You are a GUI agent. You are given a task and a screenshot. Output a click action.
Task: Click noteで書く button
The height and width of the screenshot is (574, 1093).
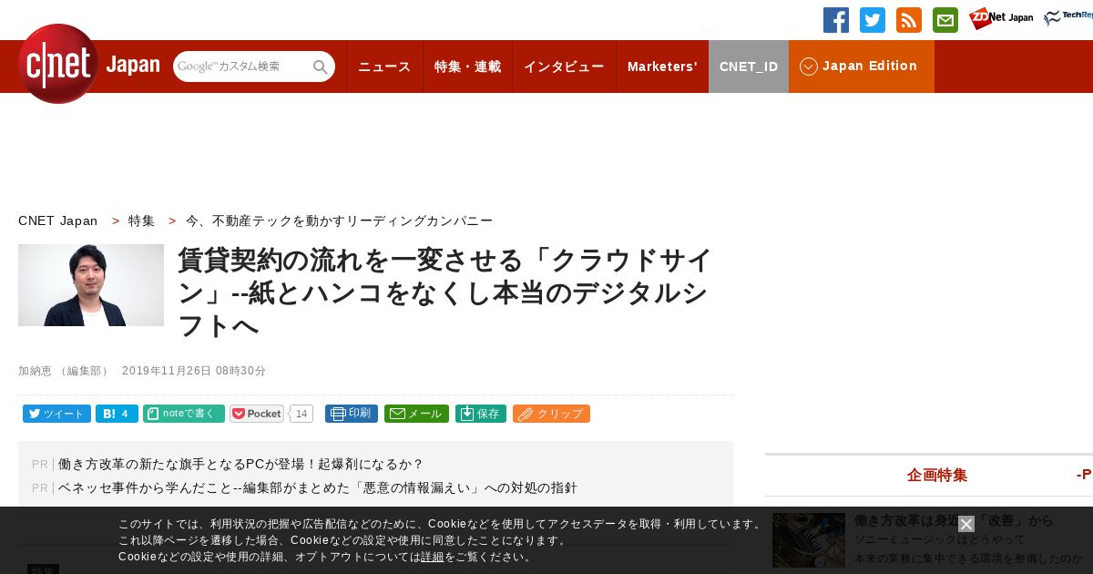point(184,414)
